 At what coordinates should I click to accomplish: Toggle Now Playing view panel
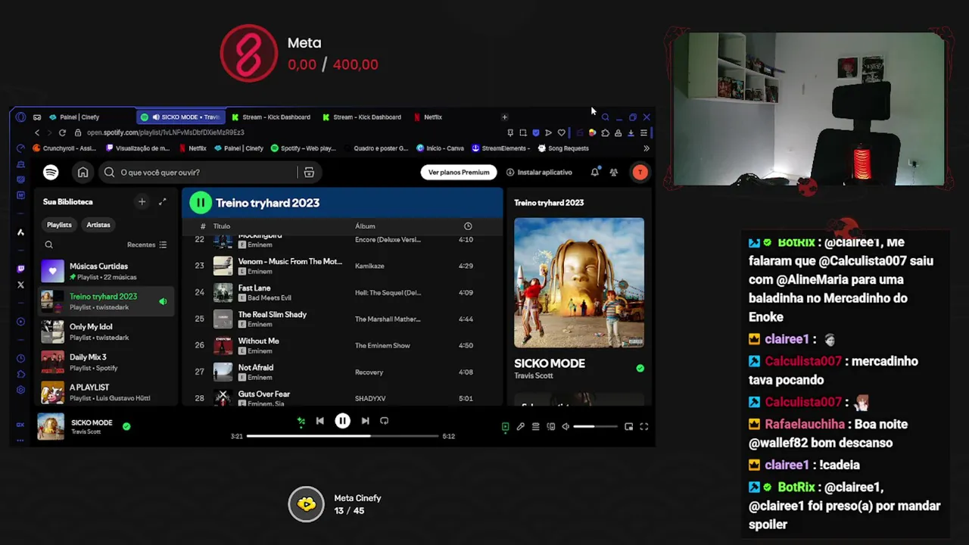tap(505, 427)
